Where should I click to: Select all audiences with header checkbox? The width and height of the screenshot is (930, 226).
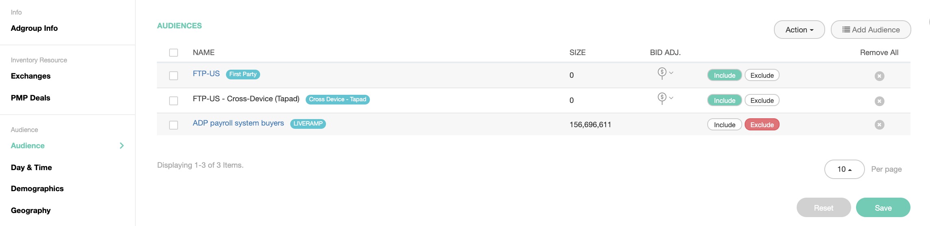pyautogui.click(x=174, y=53)
